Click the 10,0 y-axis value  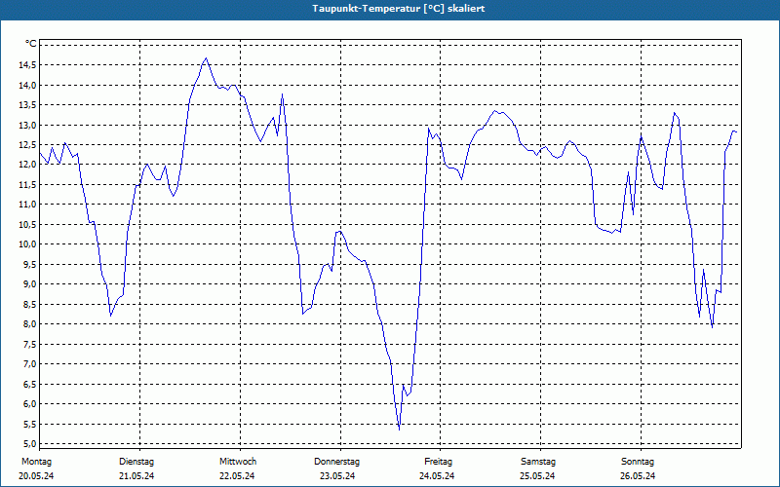(28, 244)
